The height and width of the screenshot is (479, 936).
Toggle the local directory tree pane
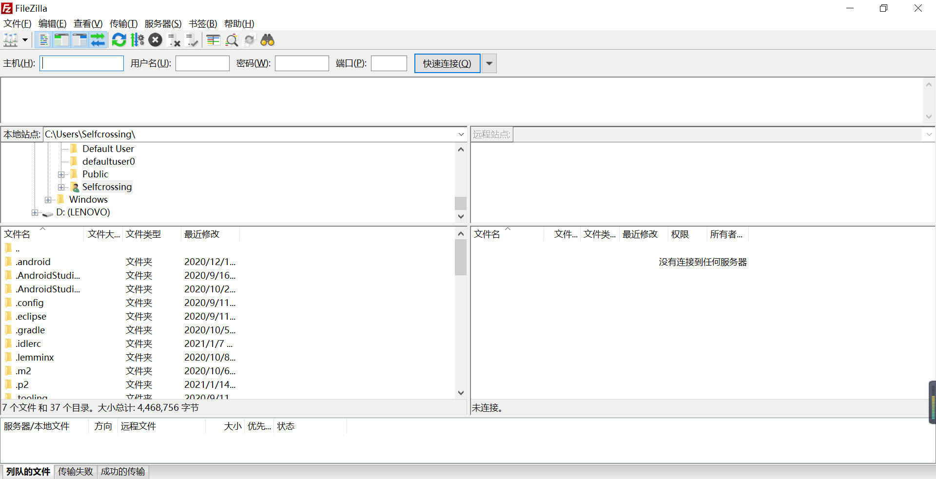pos(61,40)
